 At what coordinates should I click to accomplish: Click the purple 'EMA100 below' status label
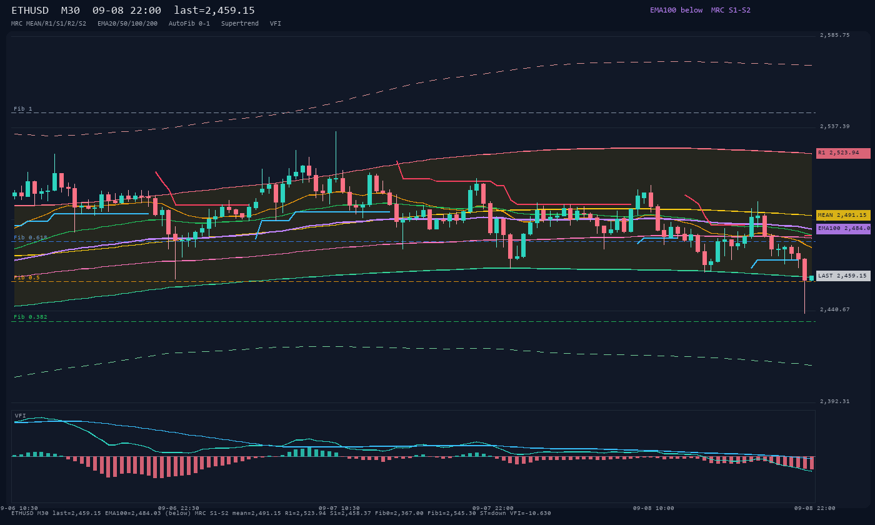pyautogui.click(x=676, y=10)
